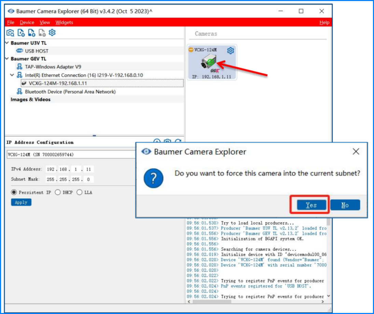The width and height of the screenshot is (374, 314).
Task: Click the Intel Ethernet Connection network icon
Action: [x=19, y=75]
